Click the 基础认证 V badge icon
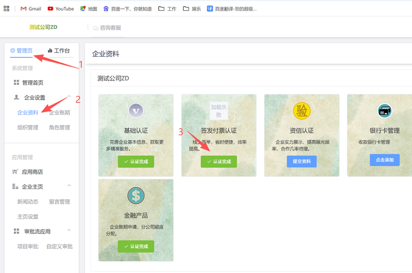This screenshot has width=412, height=273. 136,111
